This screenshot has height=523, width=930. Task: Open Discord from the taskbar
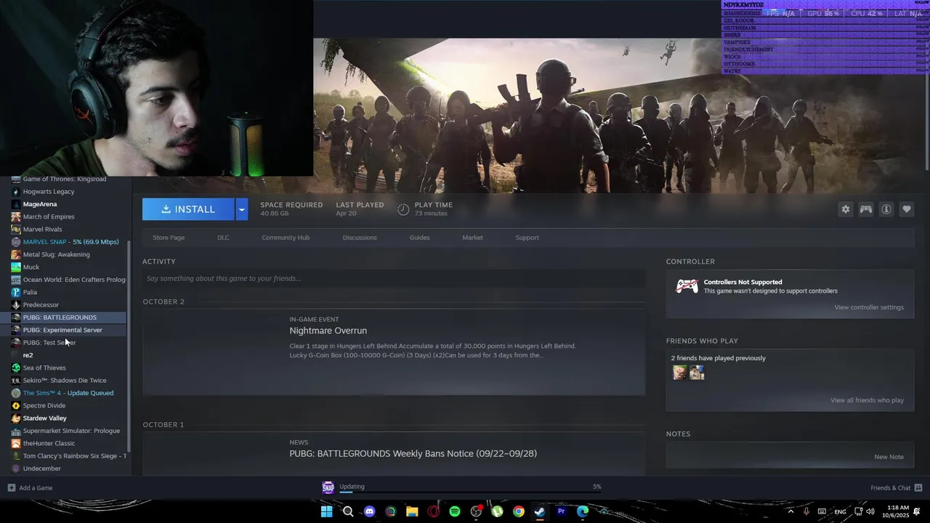(369, 511)
